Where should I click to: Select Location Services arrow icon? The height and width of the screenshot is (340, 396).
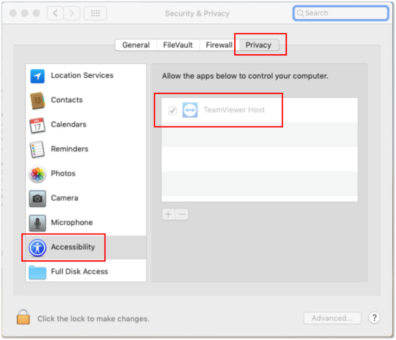pos(37,76)
